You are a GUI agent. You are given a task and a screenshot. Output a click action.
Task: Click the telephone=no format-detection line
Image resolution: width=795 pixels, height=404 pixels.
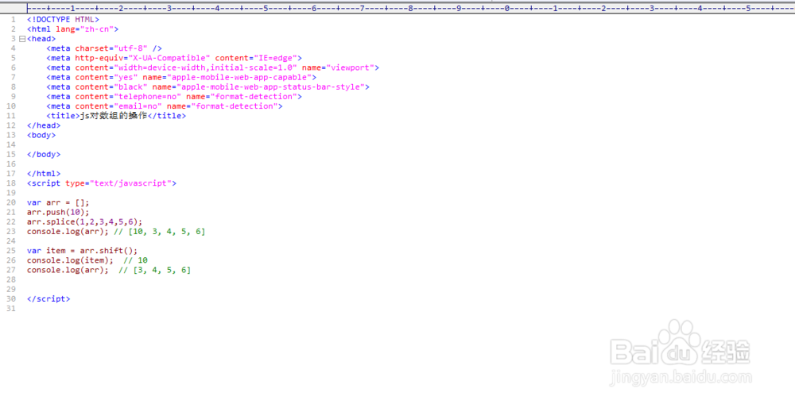point(174,97)
